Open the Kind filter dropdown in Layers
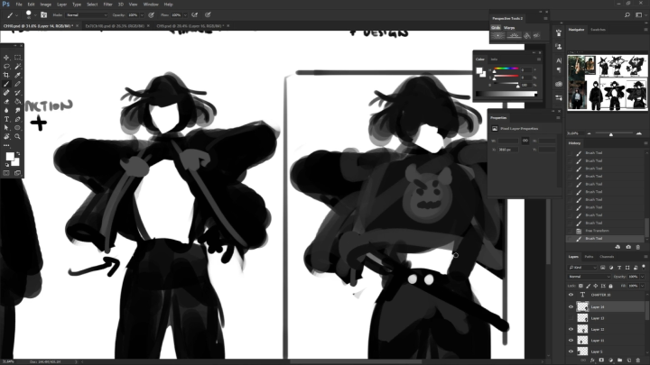 [582, 268]
